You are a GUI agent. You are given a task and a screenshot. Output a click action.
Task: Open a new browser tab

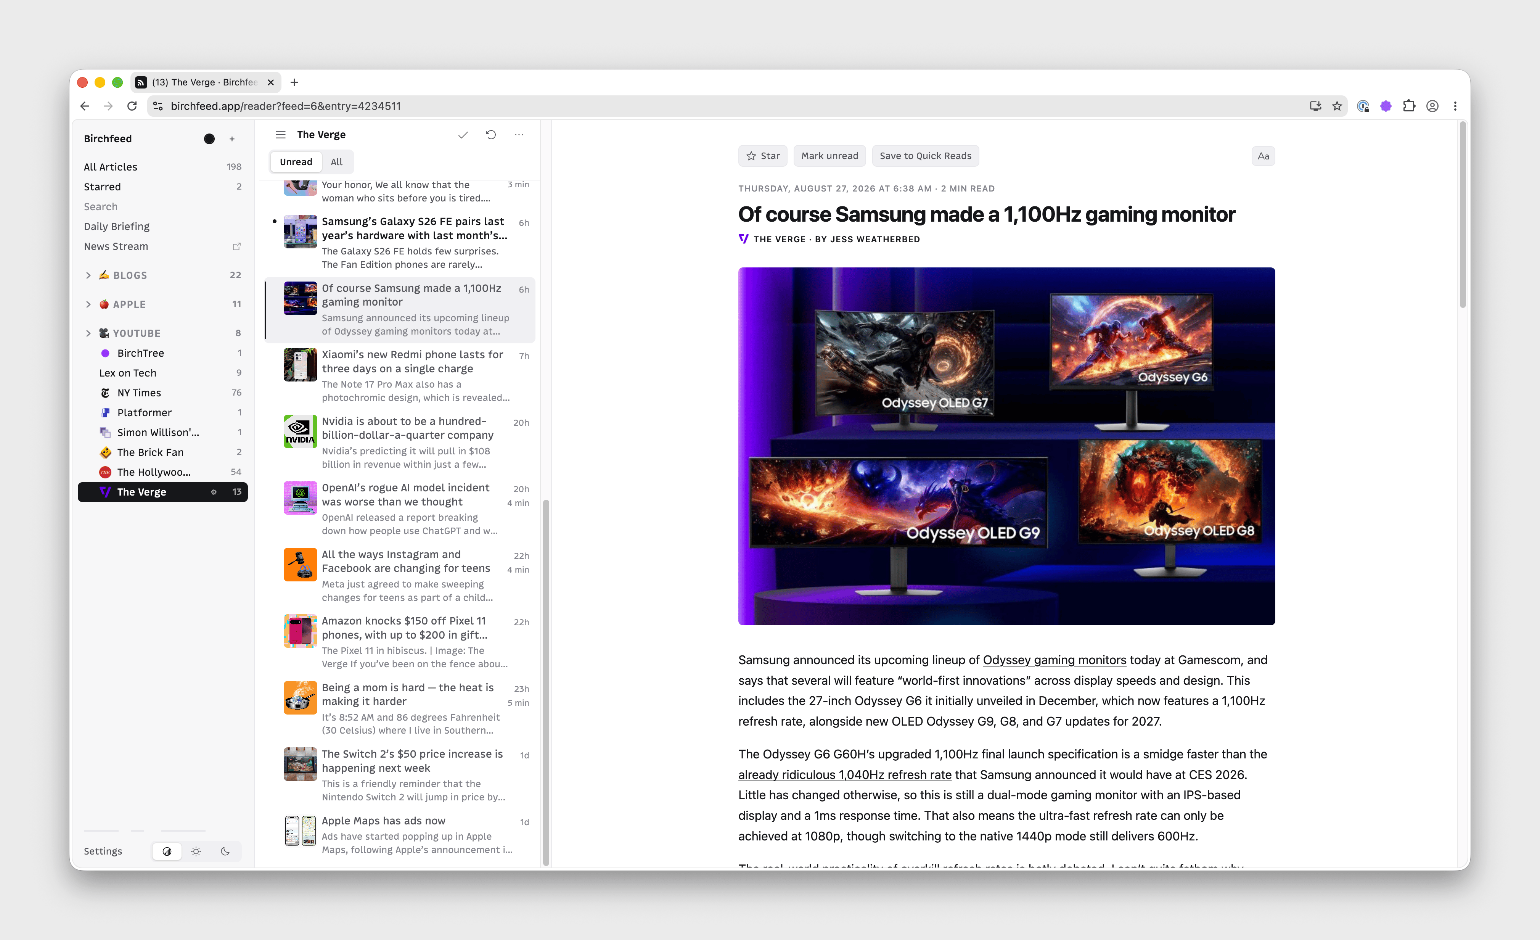(x=294, y=82)
